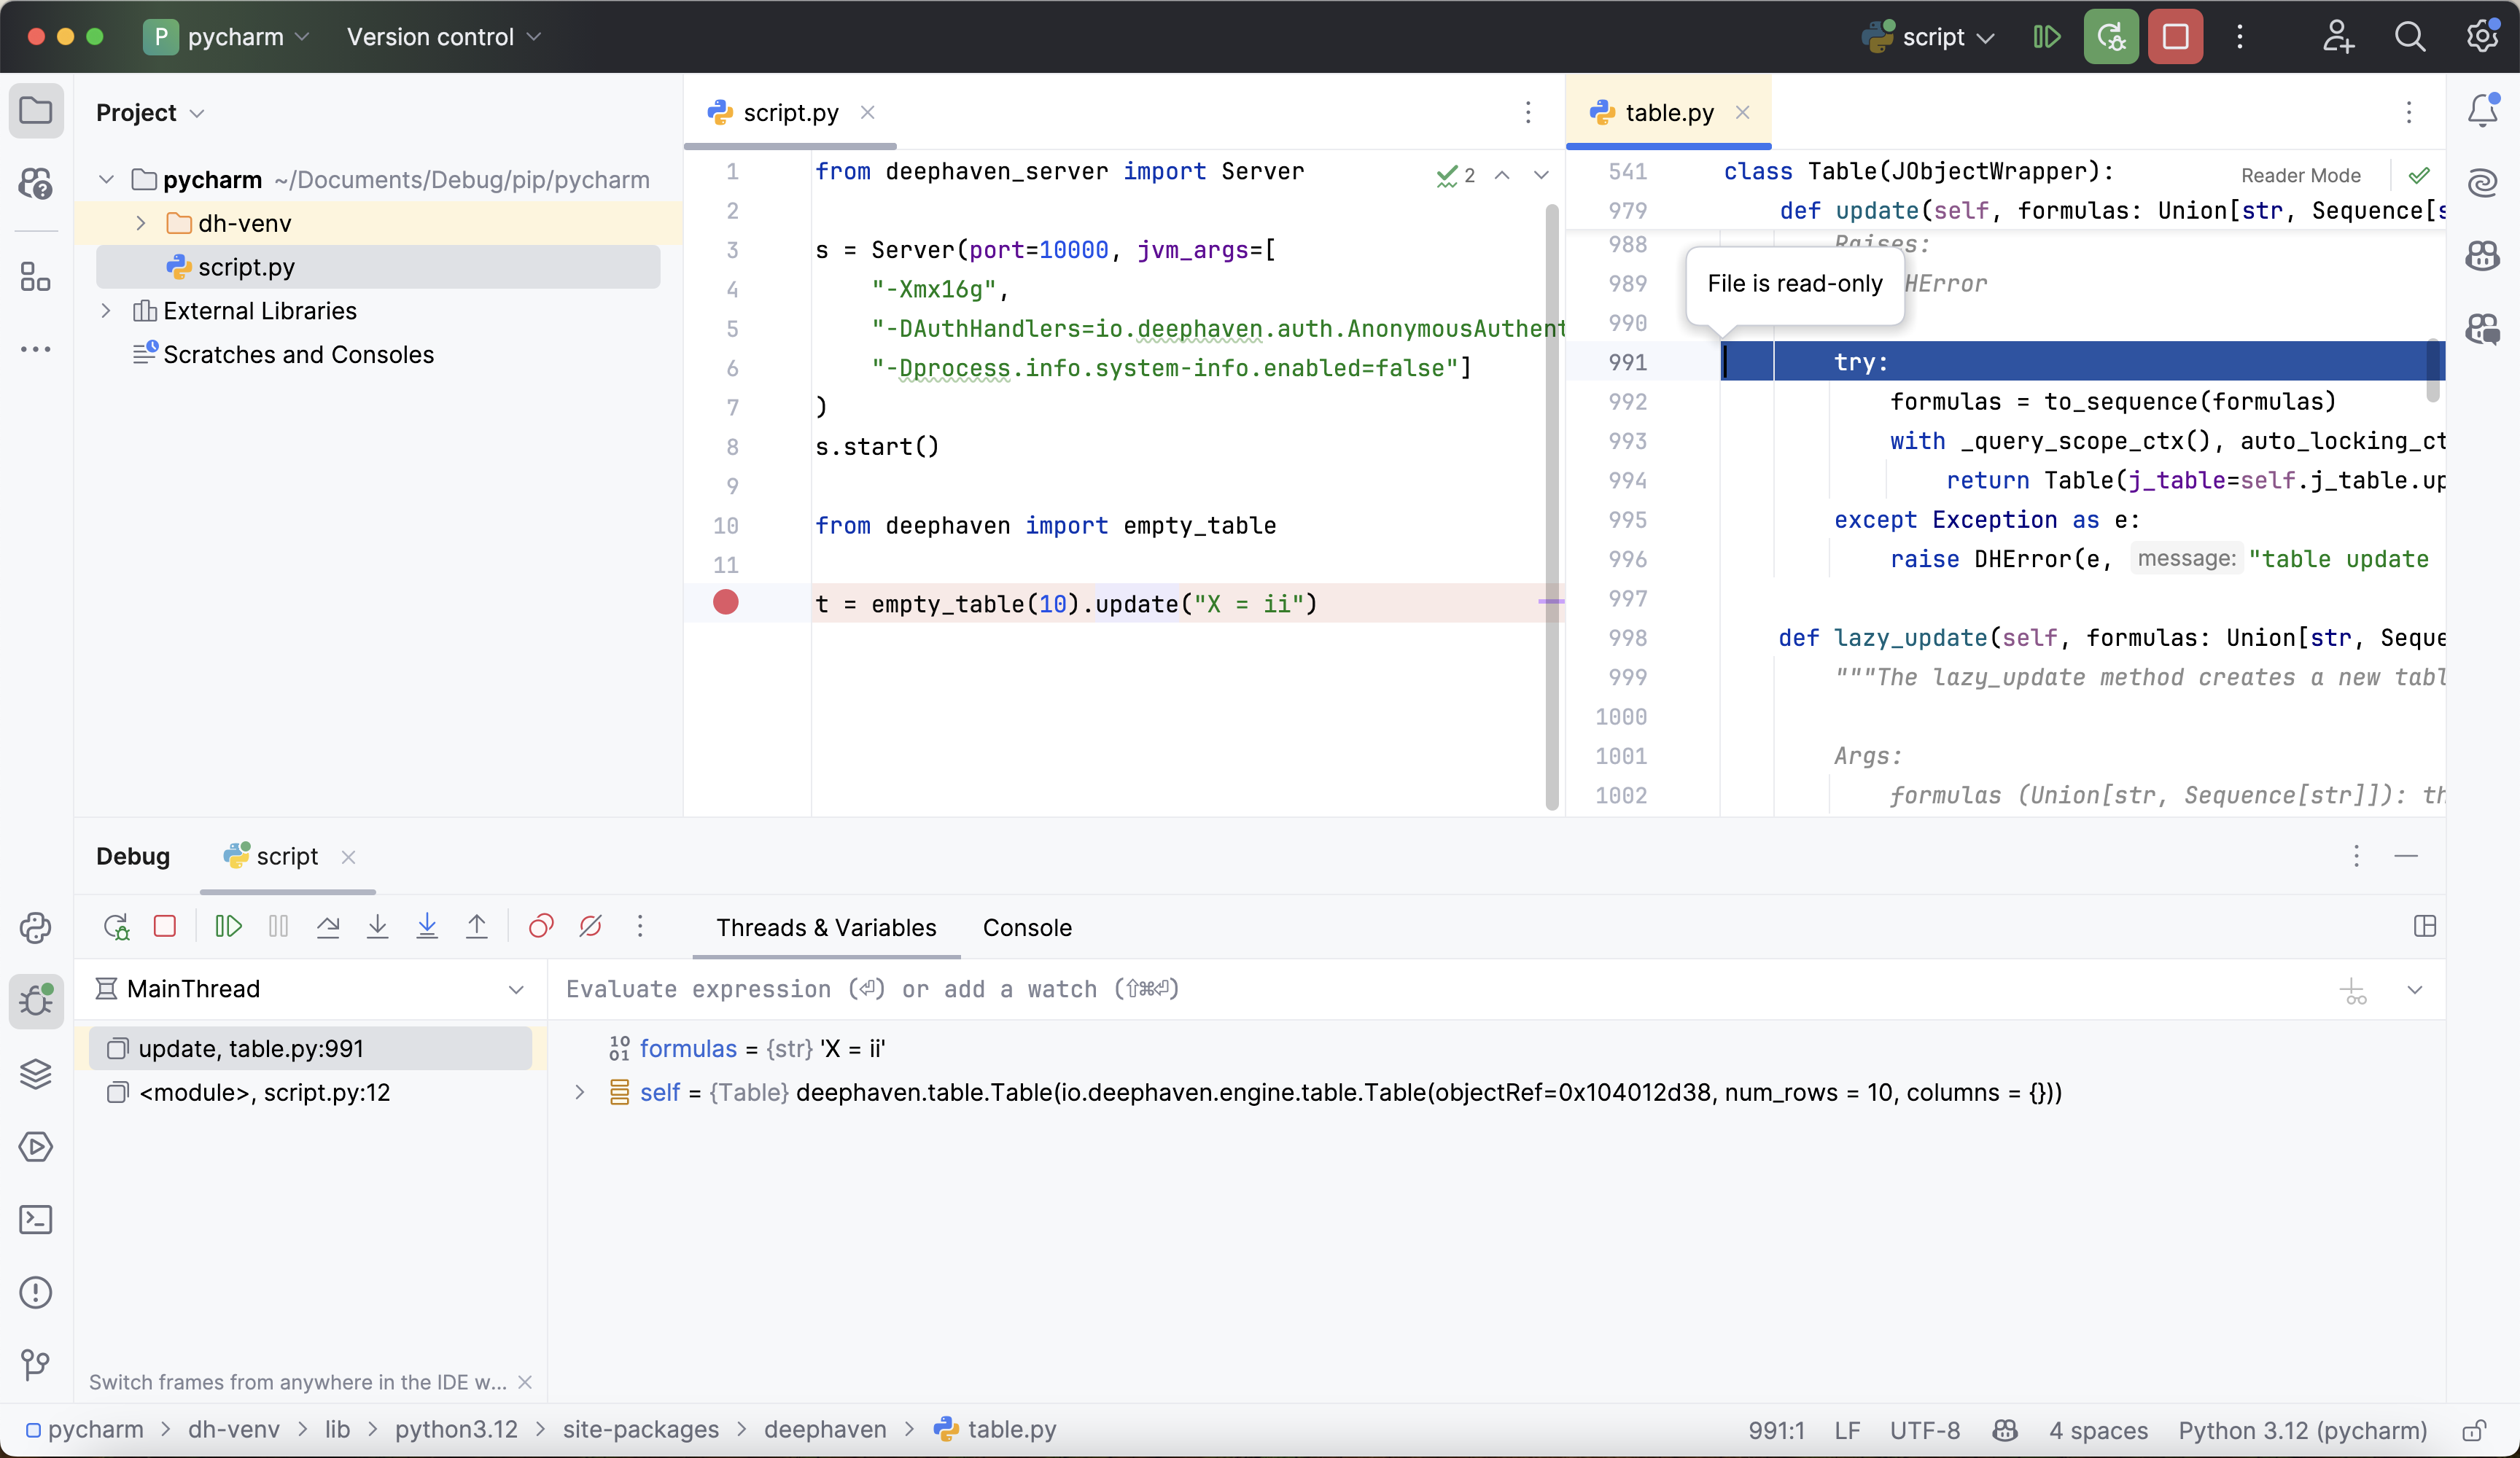The image size is (2520, 1458).
Task: Open Python Packages tool window
Action: tap(36, 1074)
